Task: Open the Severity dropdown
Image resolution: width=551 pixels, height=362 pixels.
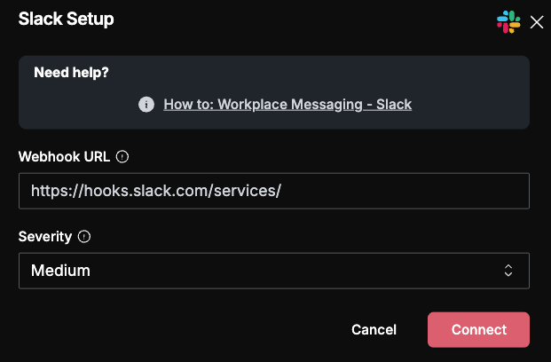Action: tap(274, 271)
